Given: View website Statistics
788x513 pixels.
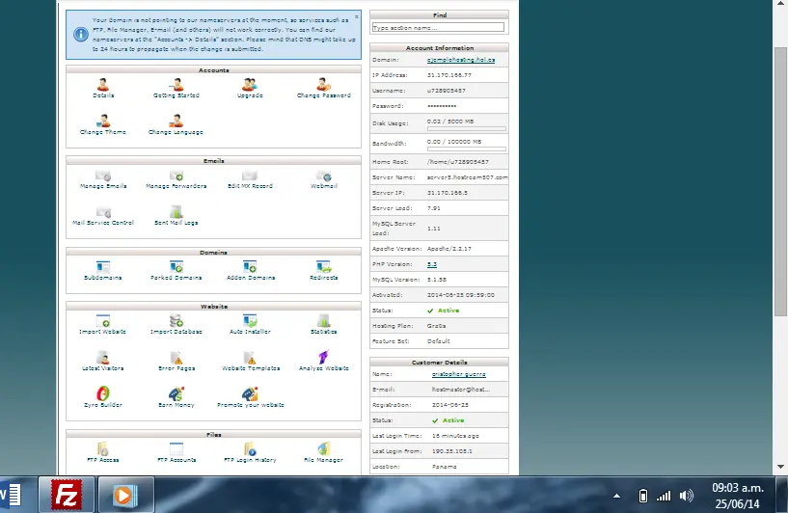Looking at the screenshot, I should (324, 320).
